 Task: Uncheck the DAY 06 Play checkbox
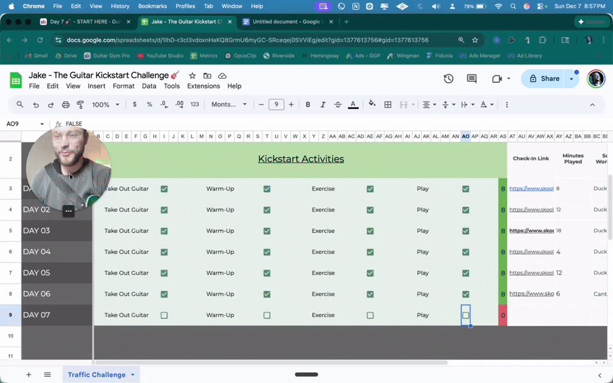466,294
